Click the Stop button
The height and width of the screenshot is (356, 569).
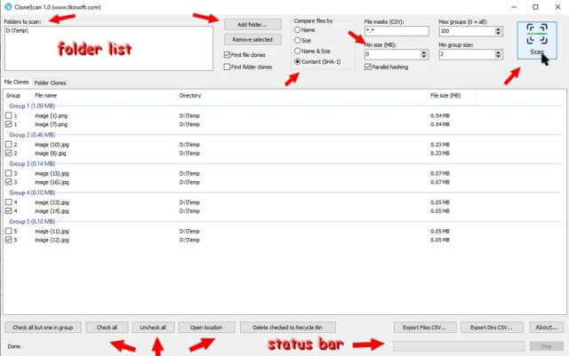click(x=547, y=346)
